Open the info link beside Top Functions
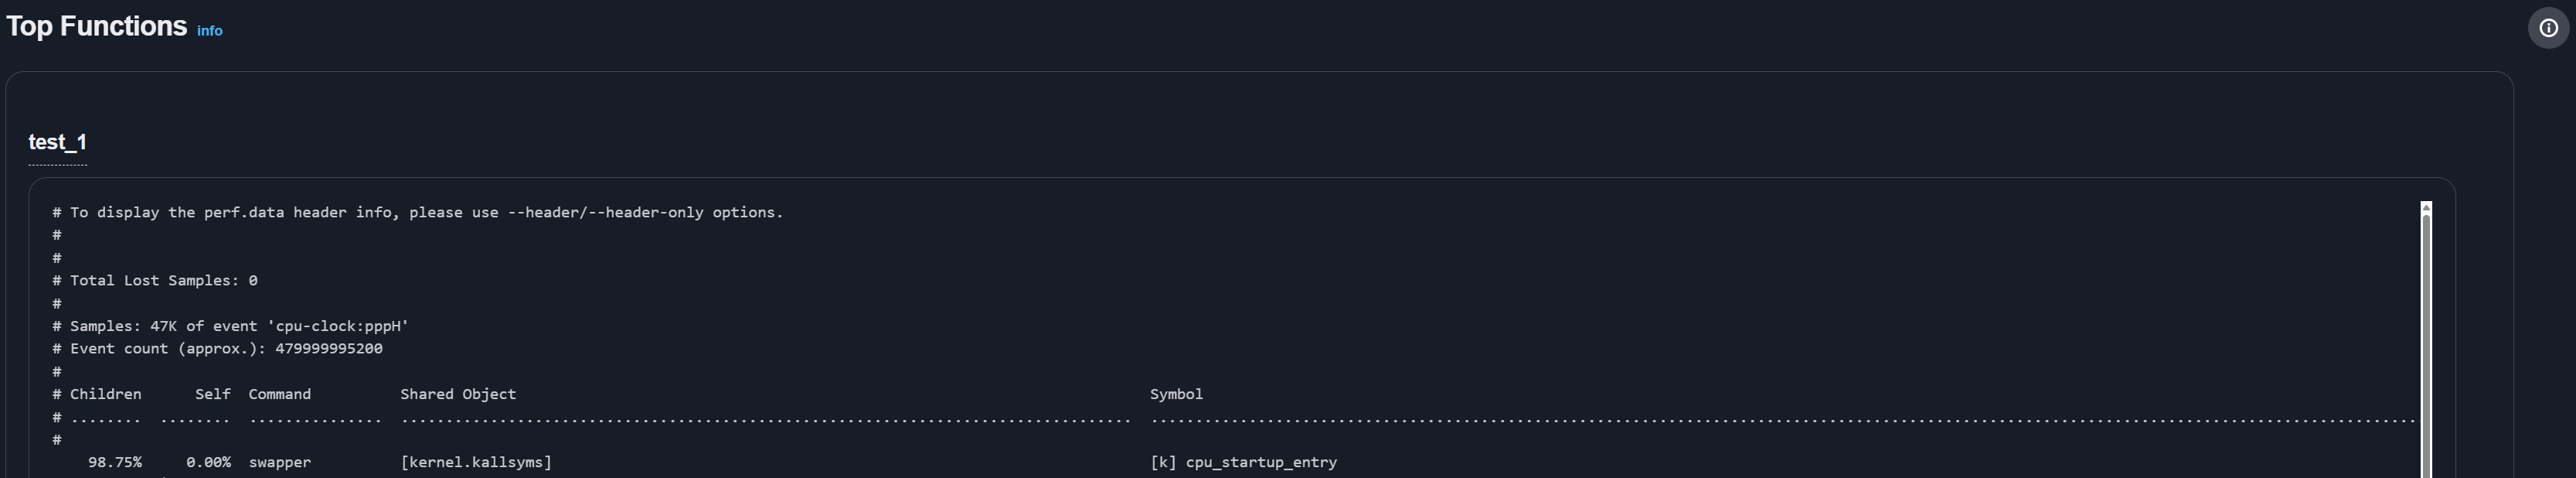The width and height of the screenshot is (2576, 478). (209, 31)
